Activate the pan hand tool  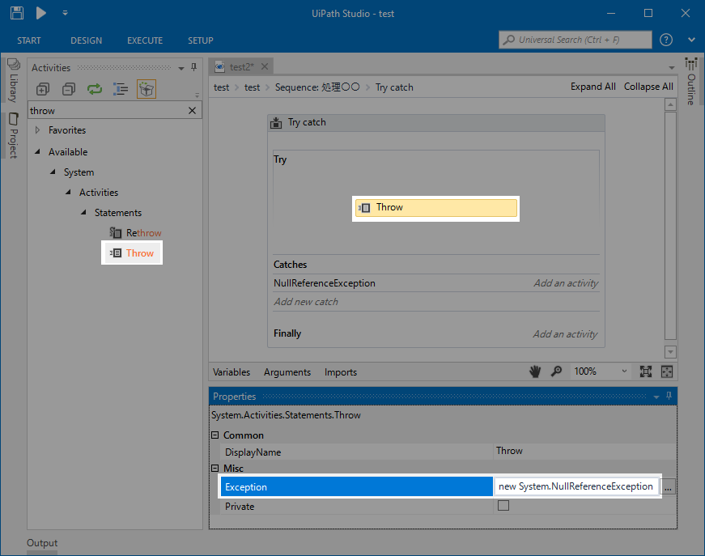534,371
